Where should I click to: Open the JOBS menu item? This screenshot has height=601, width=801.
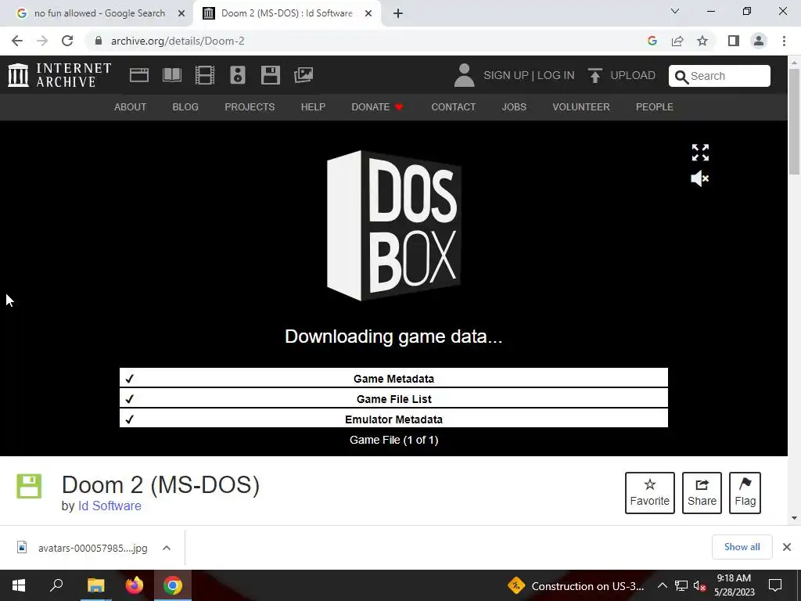514,106
